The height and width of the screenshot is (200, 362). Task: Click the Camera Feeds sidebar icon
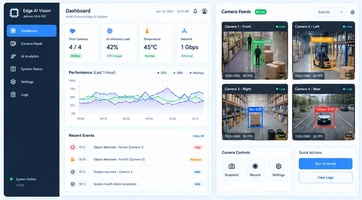coord(13,44)
